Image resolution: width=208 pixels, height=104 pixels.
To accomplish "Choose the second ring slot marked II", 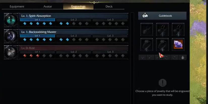I will (162, 45).
